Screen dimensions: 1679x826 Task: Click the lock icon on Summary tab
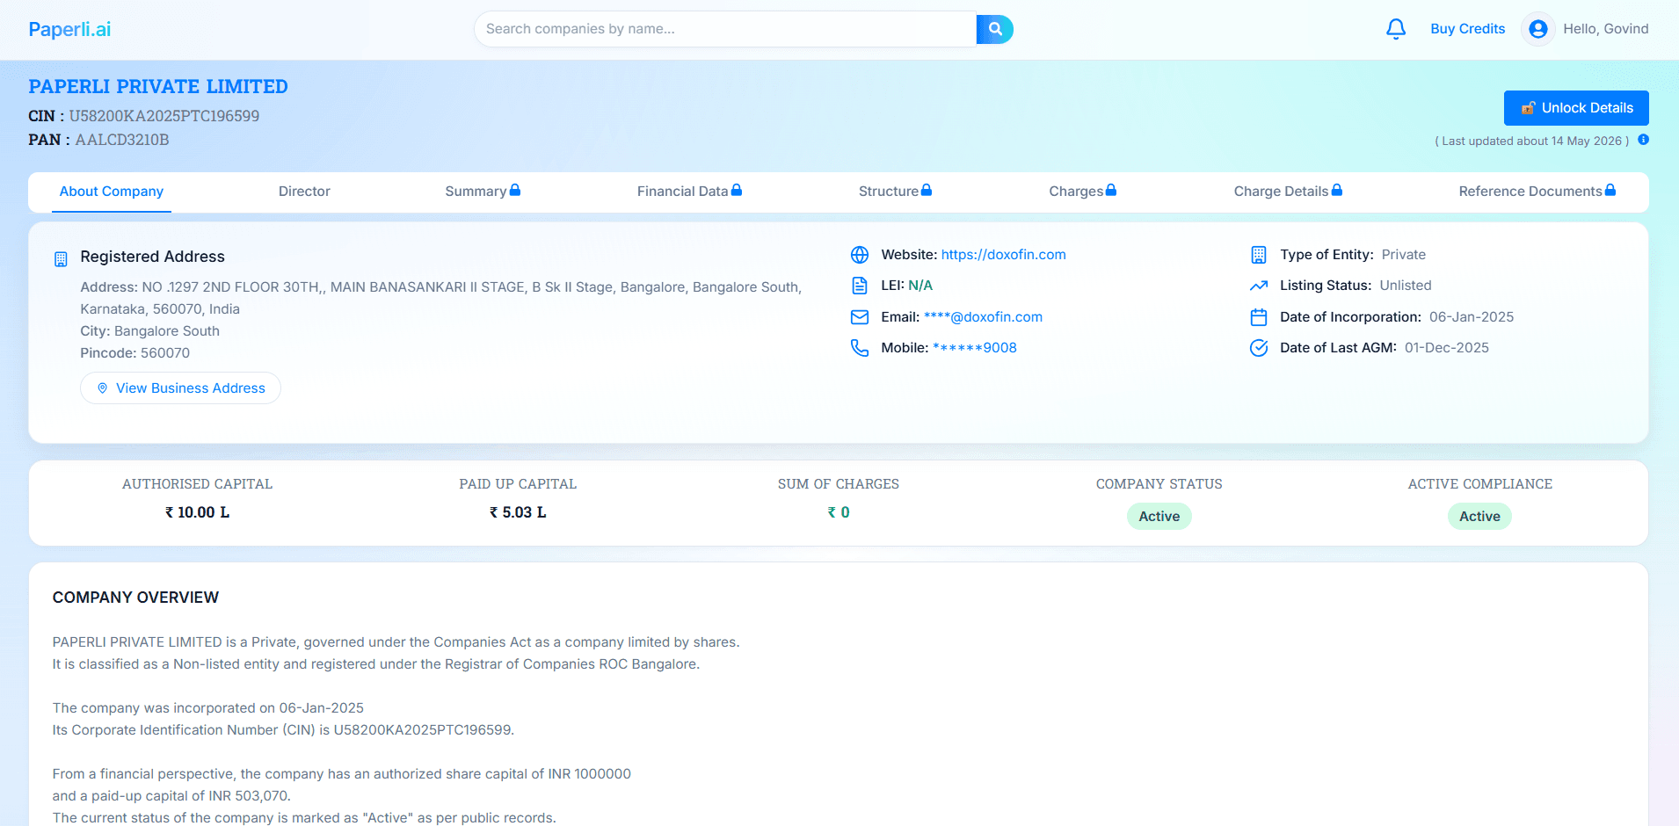click(515, 190)
